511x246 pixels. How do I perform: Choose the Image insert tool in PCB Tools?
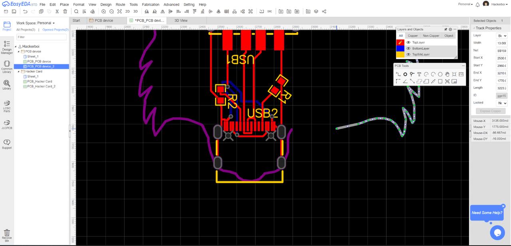461,74
